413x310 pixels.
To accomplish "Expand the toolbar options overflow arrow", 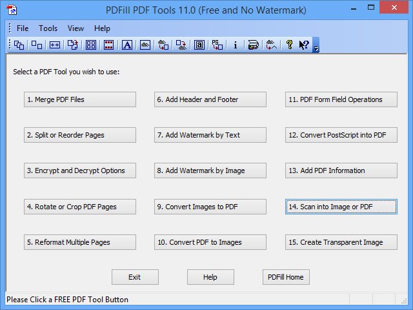I will point(316,45).
